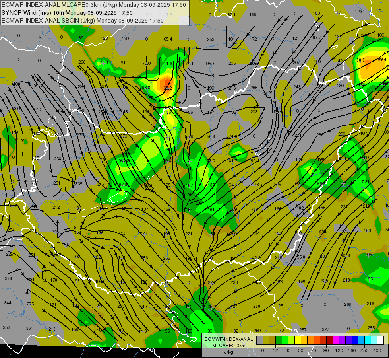Select the magenta legend swatch
389x358 pixels.
coord(336,340)
